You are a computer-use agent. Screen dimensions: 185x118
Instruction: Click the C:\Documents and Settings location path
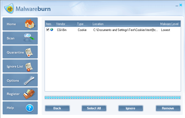point(125,30)
